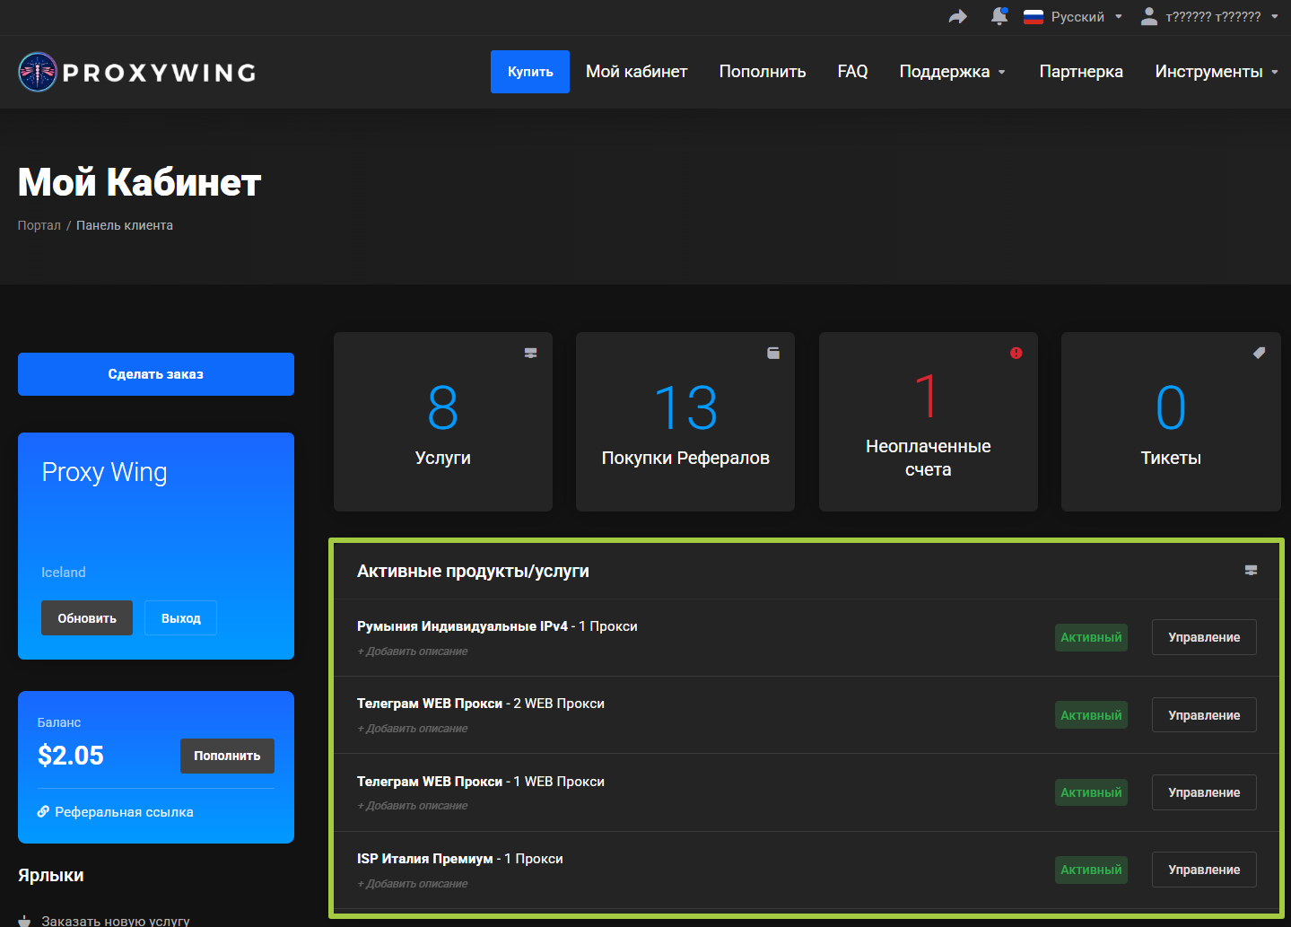
Task: Click Управление for ISP Италия Премиум
Action: pyautogui.click(x=1204, y=870)
